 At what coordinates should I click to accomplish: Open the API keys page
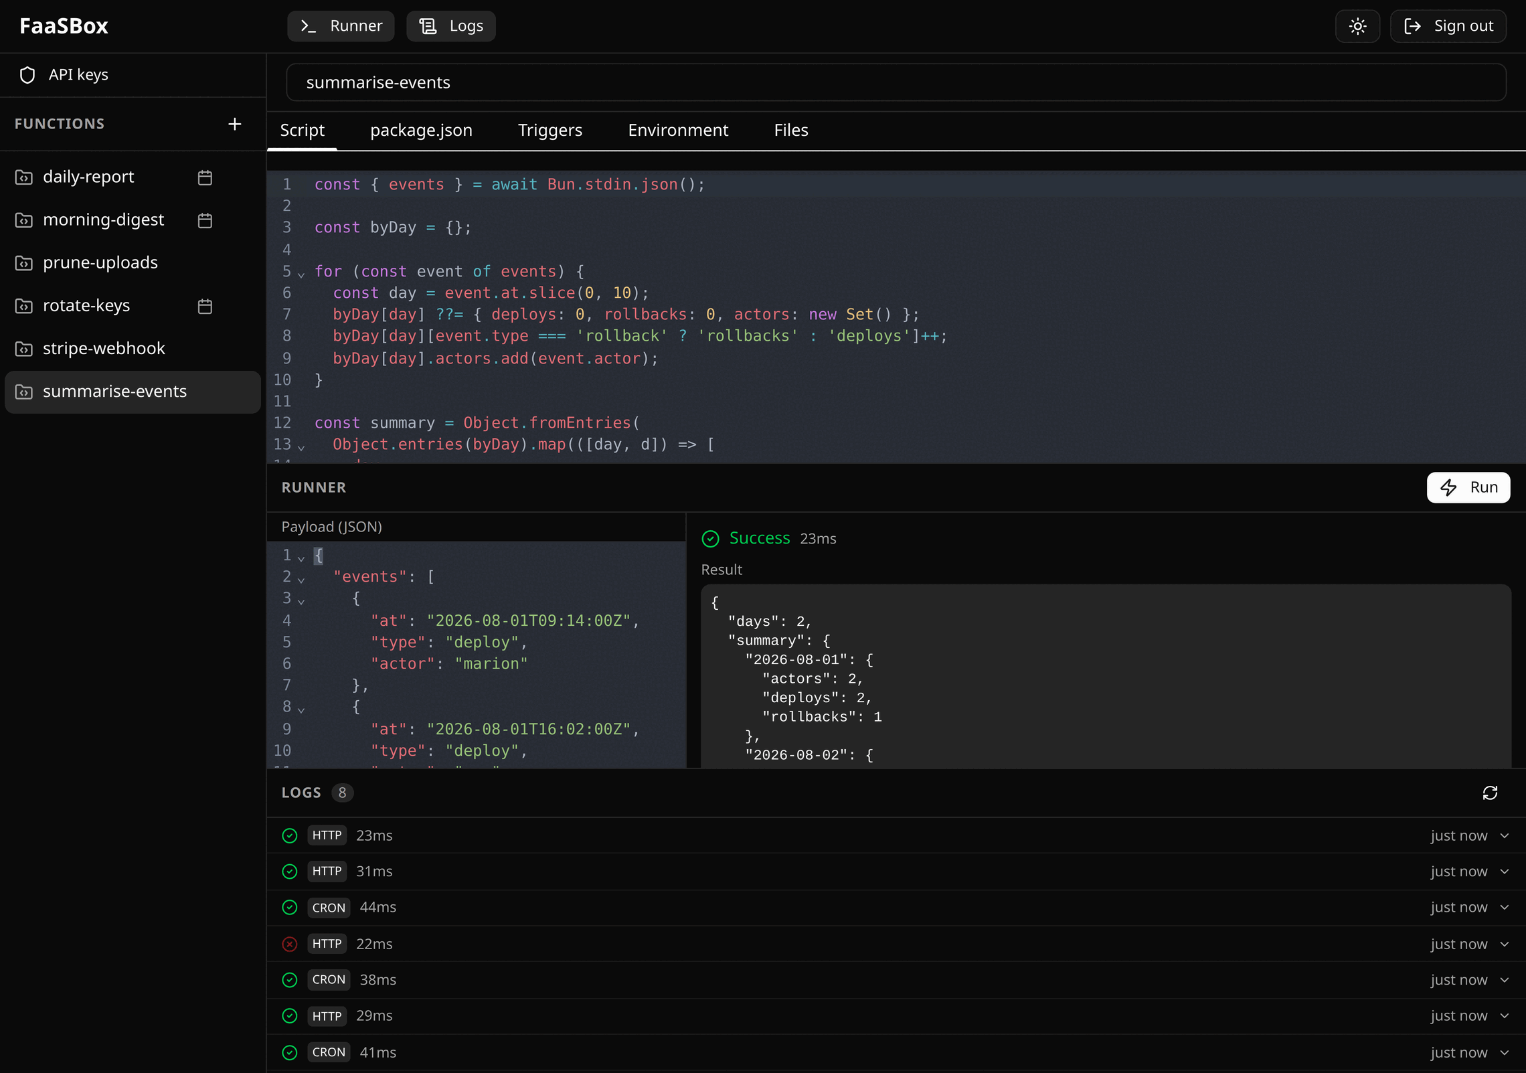point(133,75)
